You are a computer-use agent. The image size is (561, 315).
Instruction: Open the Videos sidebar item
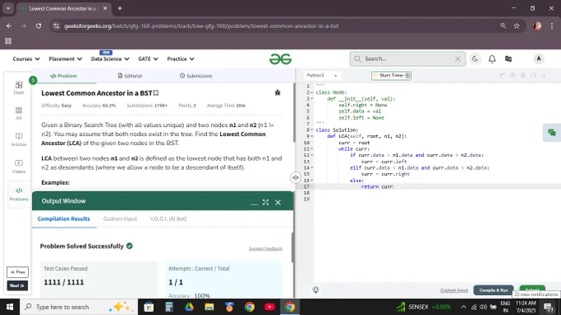[19, 167]
